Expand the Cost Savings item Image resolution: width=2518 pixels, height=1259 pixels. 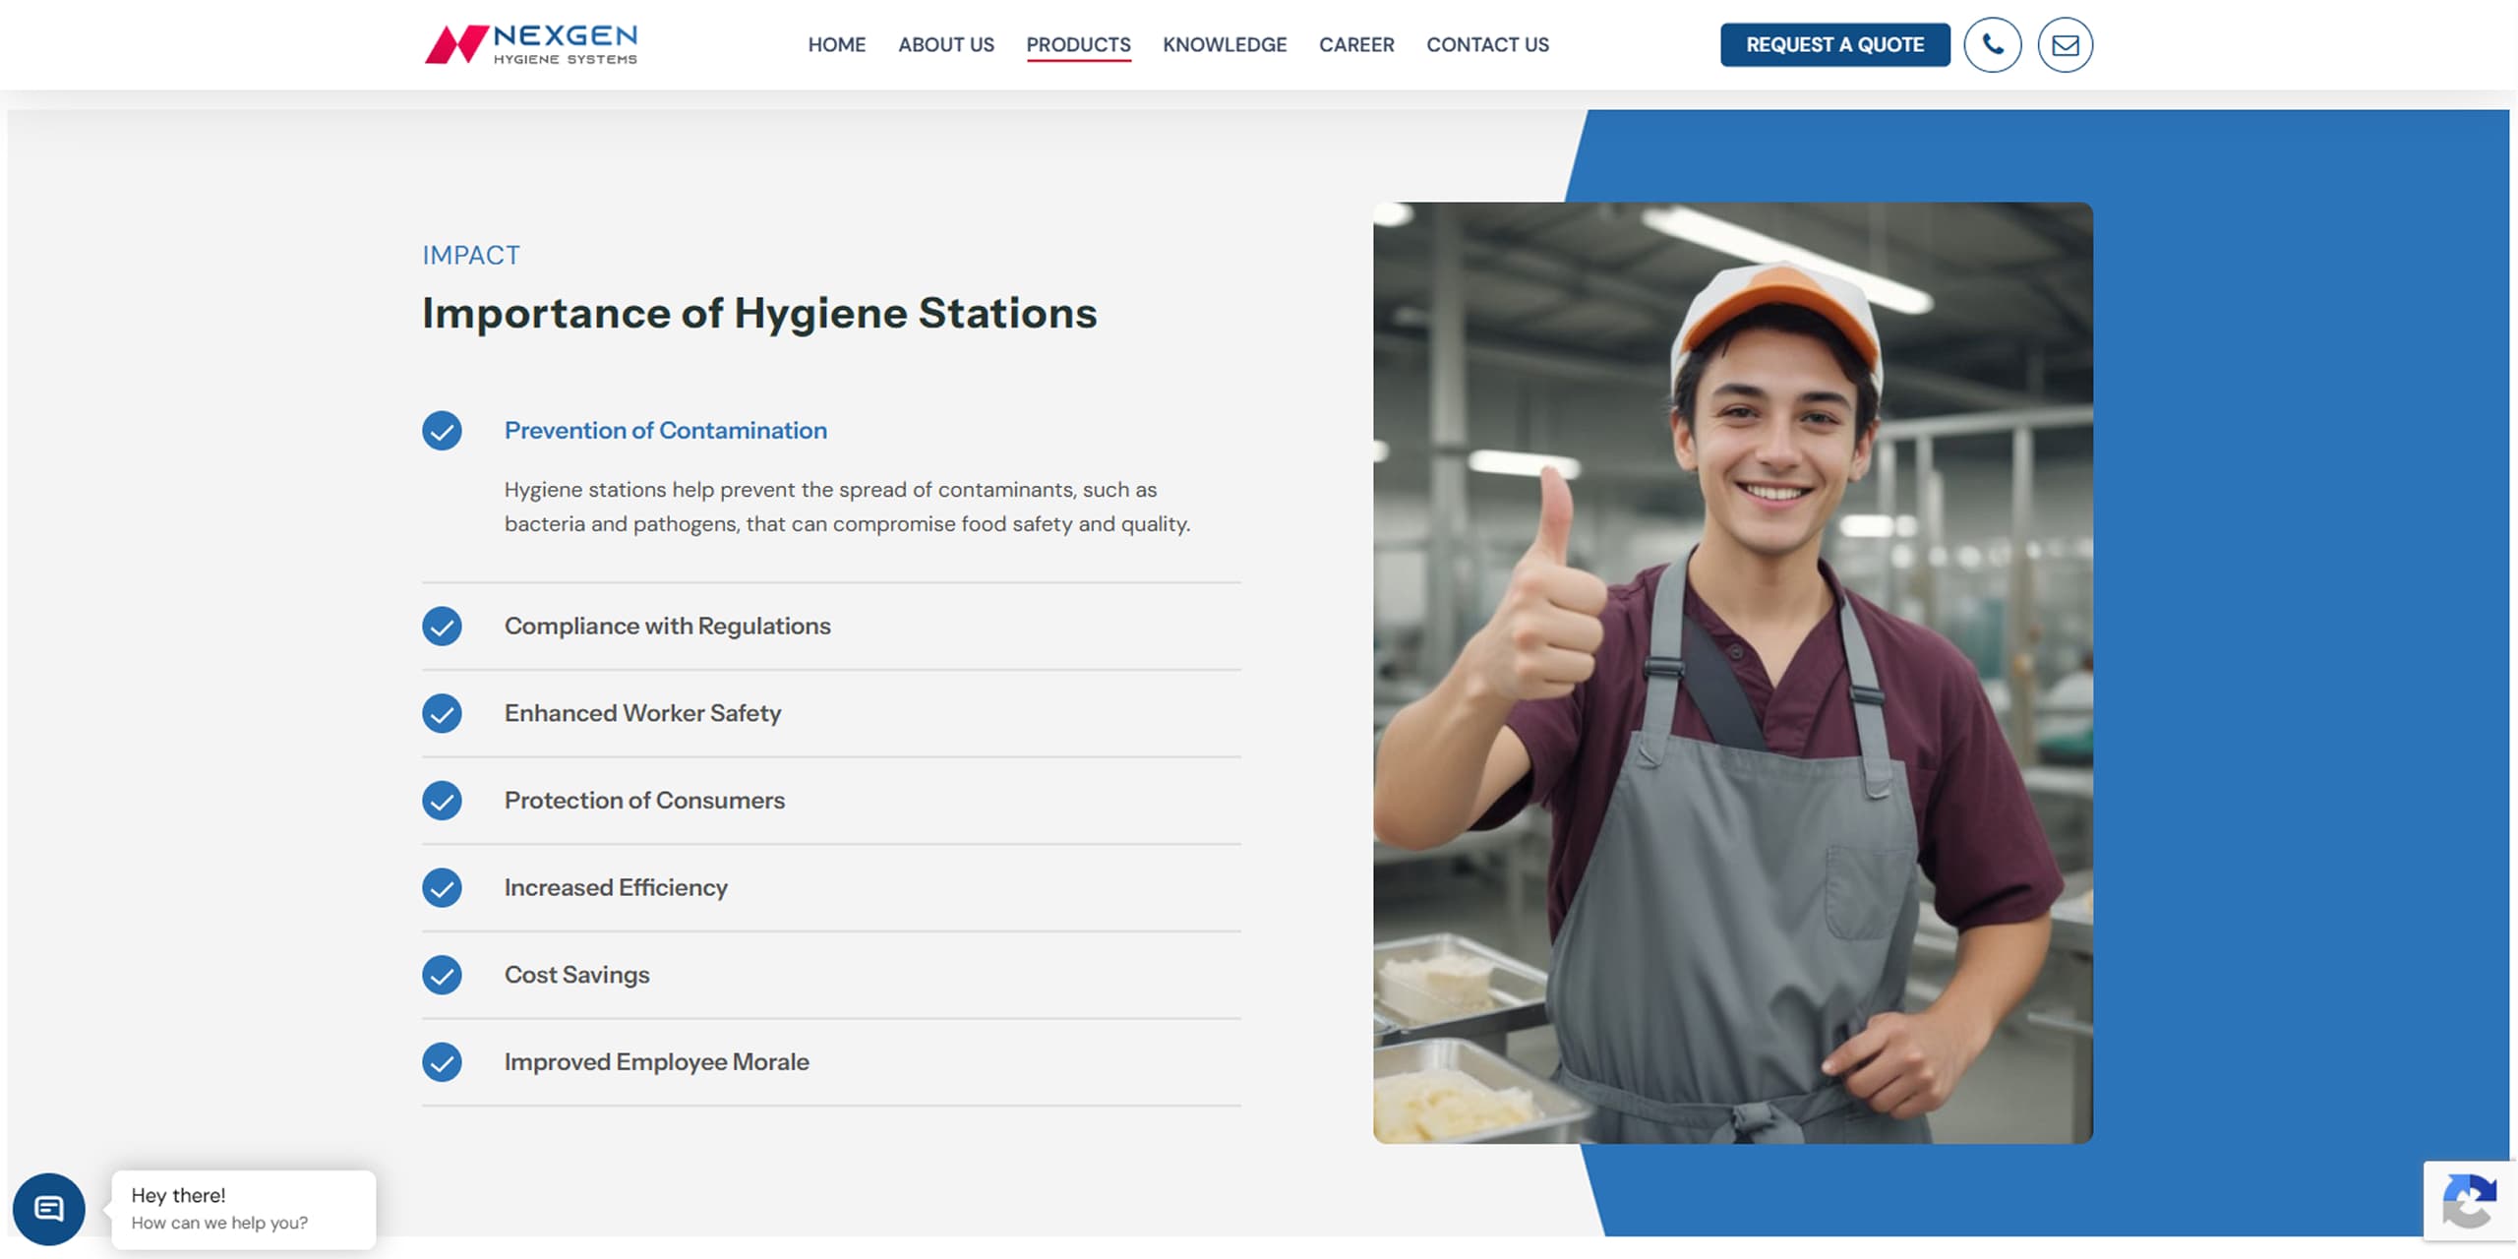(x=831, y=975)
